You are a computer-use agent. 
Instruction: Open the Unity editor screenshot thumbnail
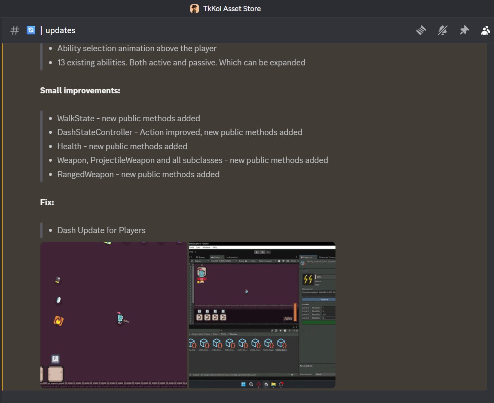262,315
